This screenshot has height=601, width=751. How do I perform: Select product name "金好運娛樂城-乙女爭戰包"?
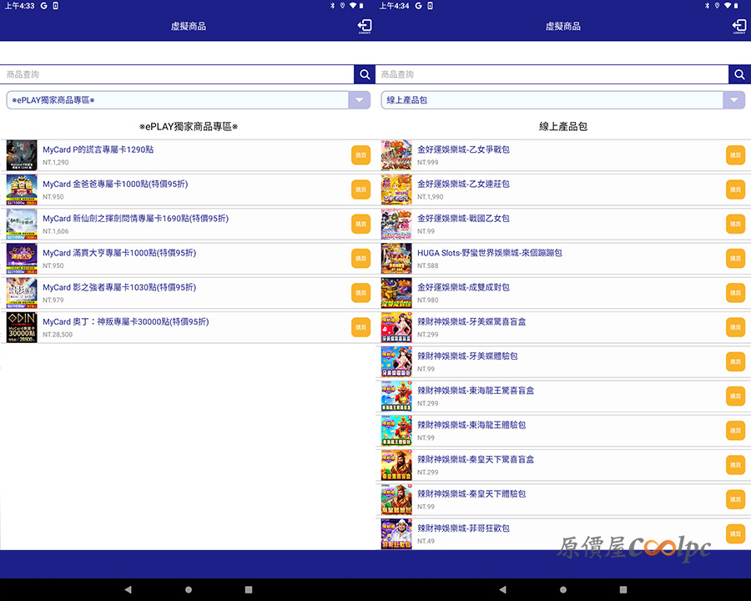click(464, 149)
